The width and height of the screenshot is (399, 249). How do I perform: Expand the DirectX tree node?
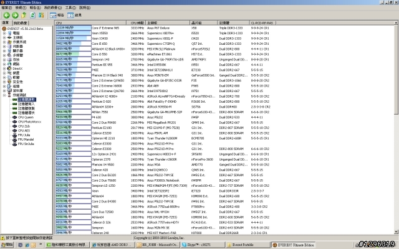click(x=4, y=68)
